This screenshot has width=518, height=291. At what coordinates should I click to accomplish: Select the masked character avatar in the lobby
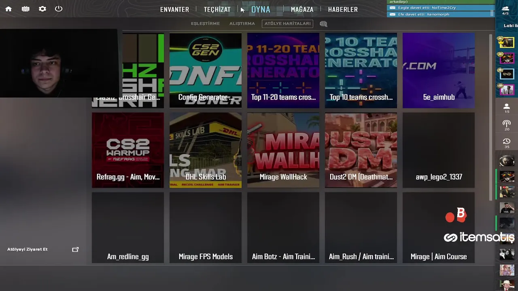(x=507, y=58)
